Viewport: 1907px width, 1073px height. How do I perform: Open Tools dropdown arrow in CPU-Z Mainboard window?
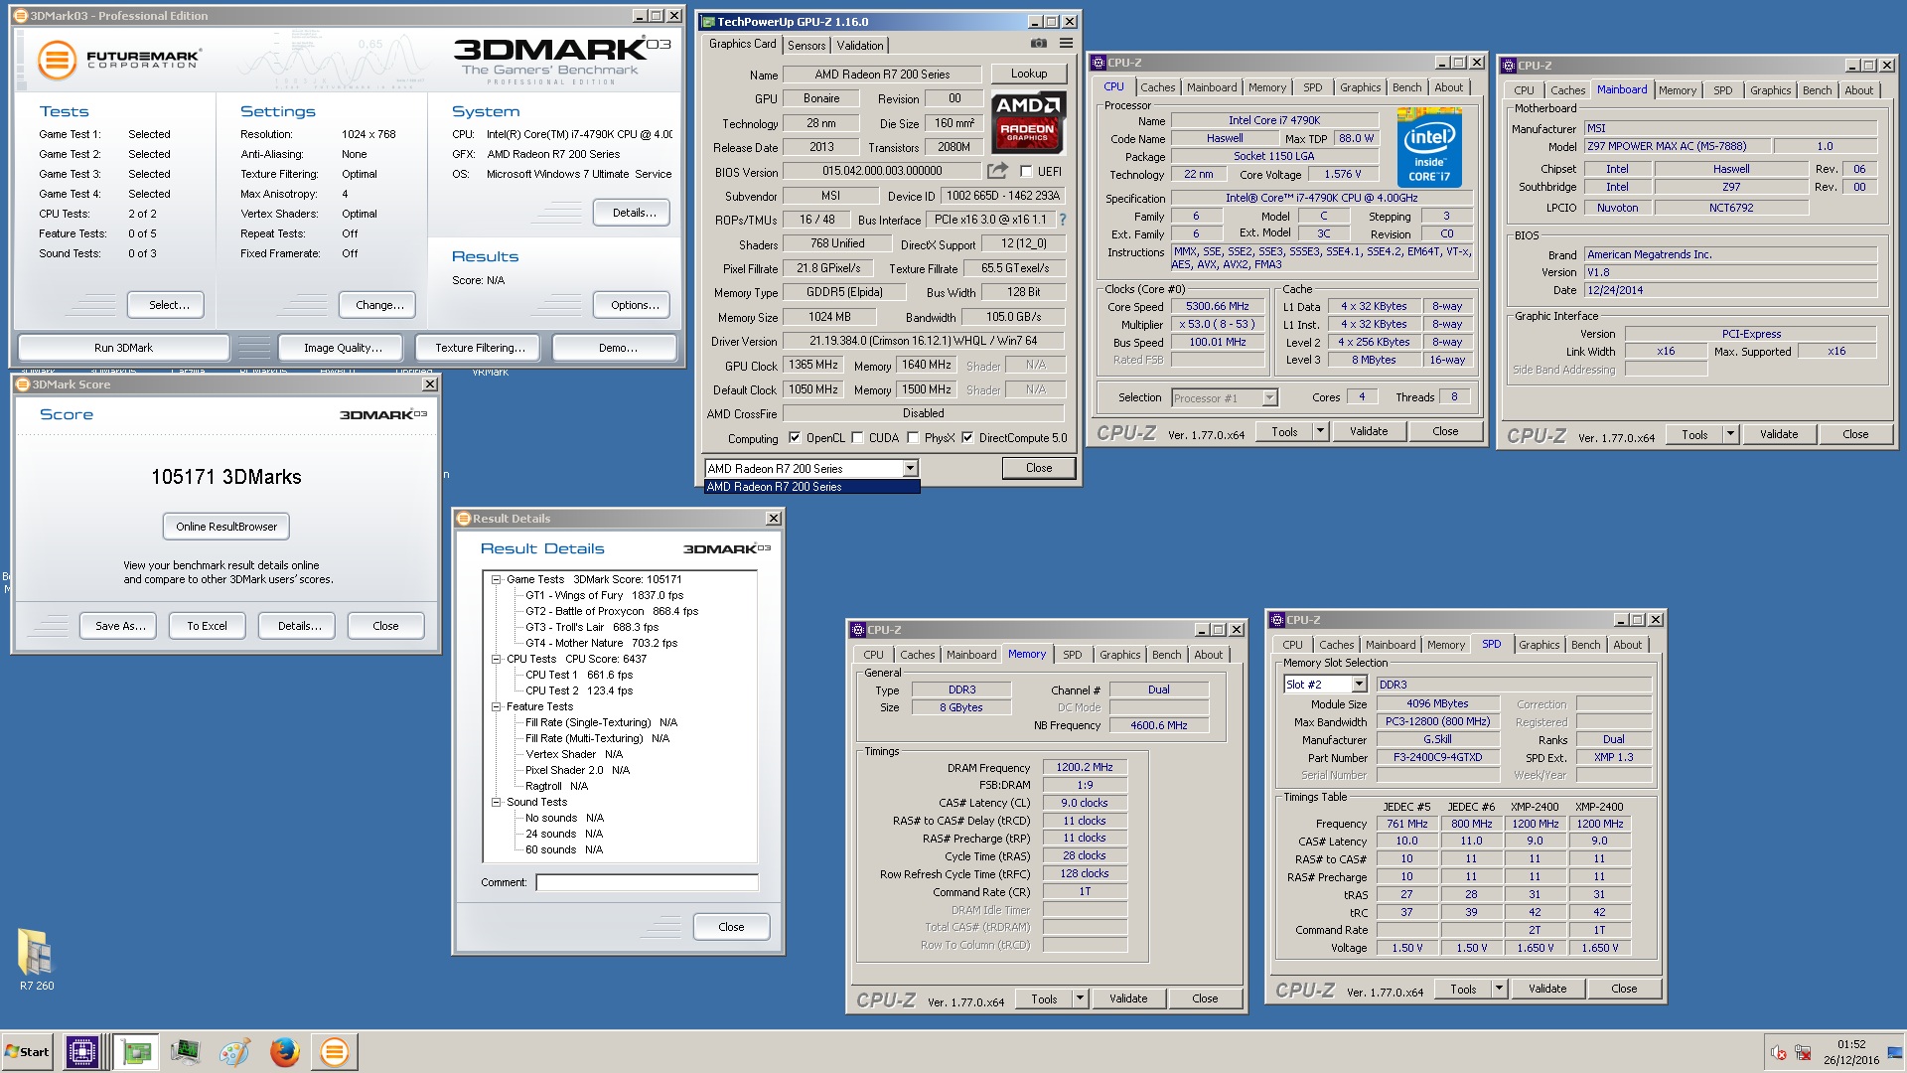coord(1730,434)
